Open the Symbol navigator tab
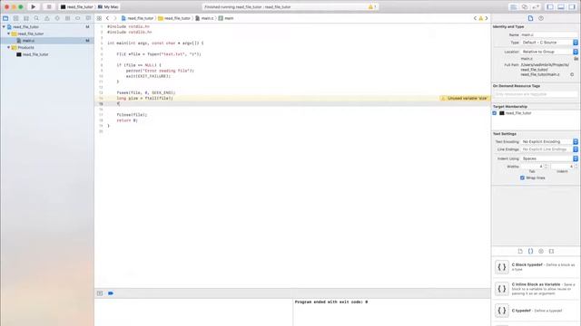 coord(16,18)
